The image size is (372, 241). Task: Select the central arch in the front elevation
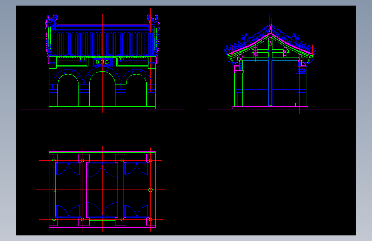point(102,89)
